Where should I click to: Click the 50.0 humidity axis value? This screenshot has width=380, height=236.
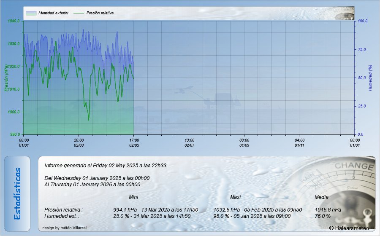362,78
